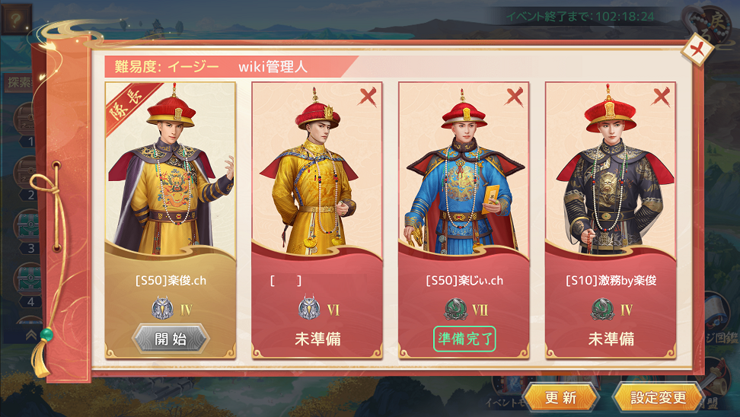Click green rank IV badge of 激務by楽俊

(603, 309)
